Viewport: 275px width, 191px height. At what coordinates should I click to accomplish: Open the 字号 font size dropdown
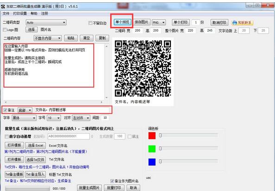tap(54, 118)
